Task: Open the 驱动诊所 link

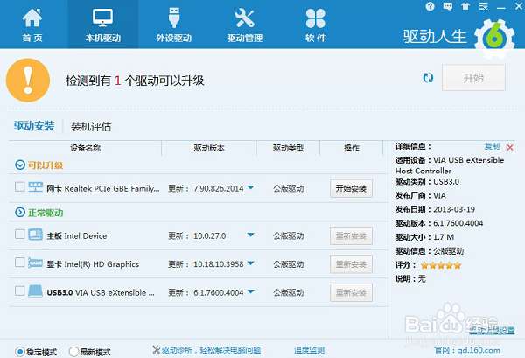Action: (211, 350)
